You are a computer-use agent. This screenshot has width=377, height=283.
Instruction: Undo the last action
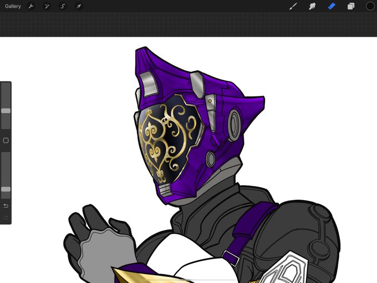point(6,206)
